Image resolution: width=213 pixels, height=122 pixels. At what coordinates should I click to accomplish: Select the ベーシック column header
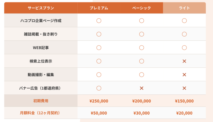[142, 8]
